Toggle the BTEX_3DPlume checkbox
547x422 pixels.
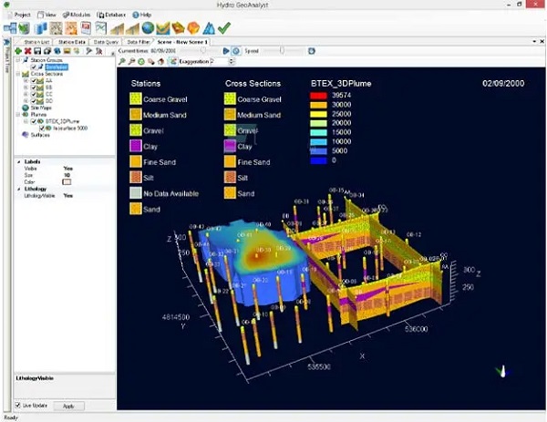point(33,120)
